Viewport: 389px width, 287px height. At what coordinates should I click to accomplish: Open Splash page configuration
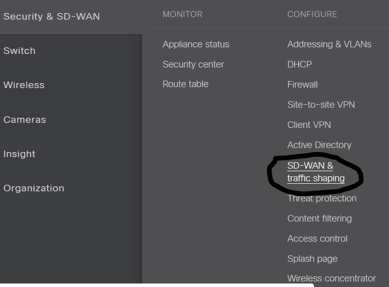[x=312, y=259]
